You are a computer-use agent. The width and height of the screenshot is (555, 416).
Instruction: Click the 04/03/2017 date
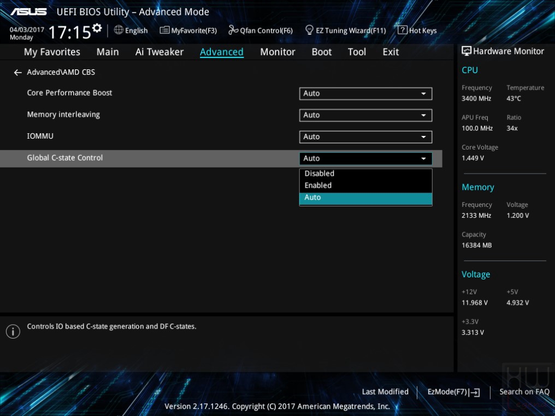[27, 29]
